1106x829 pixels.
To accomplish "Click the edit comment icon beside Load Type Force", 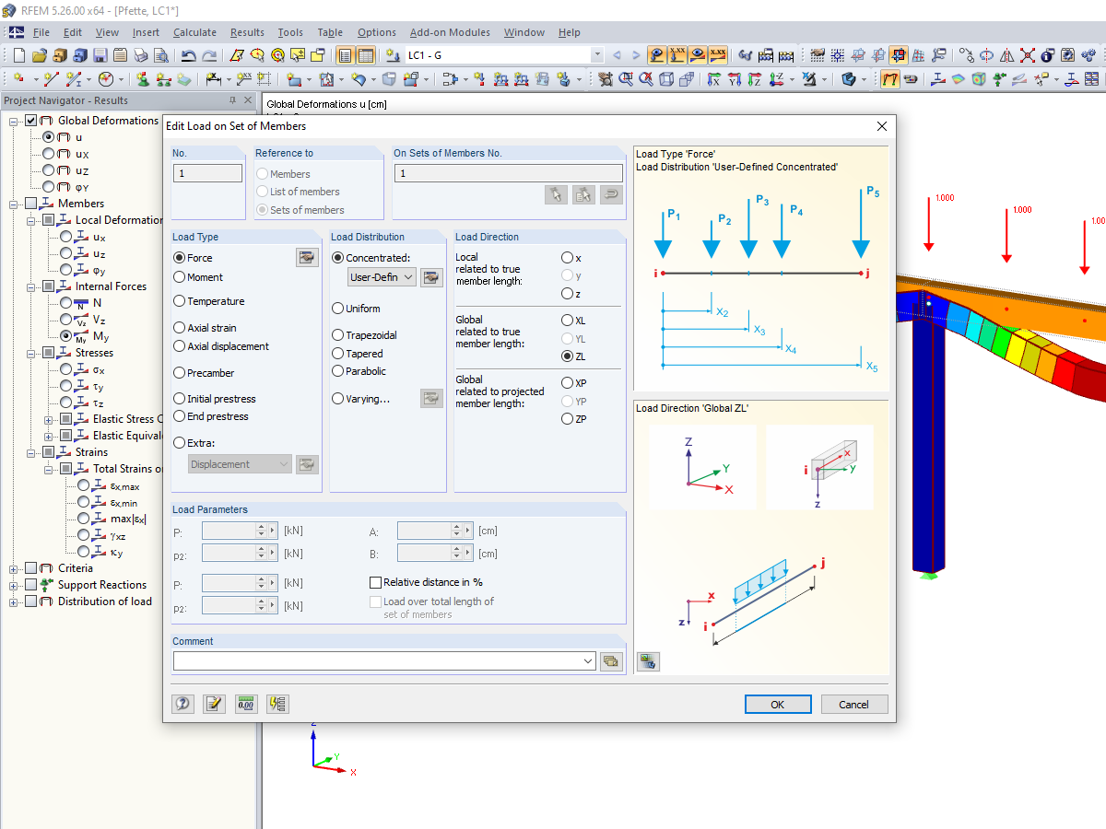I will [x=307, y=257].
